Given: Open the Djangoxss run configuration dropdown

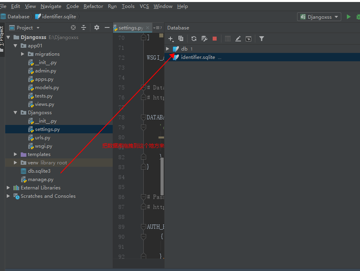Looking at the screenshot, I should [x=319, y=17].
